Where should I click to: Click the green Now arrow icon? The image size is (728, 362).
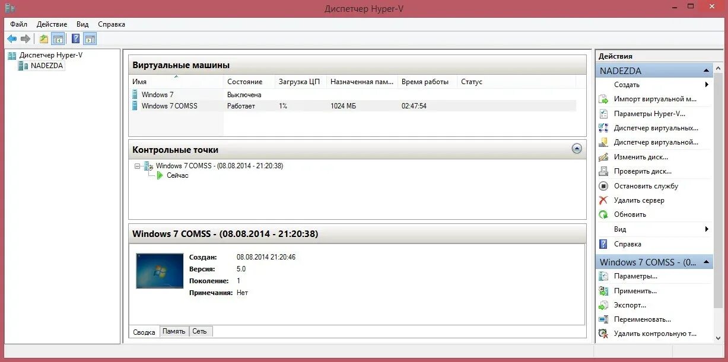point(160,175)
